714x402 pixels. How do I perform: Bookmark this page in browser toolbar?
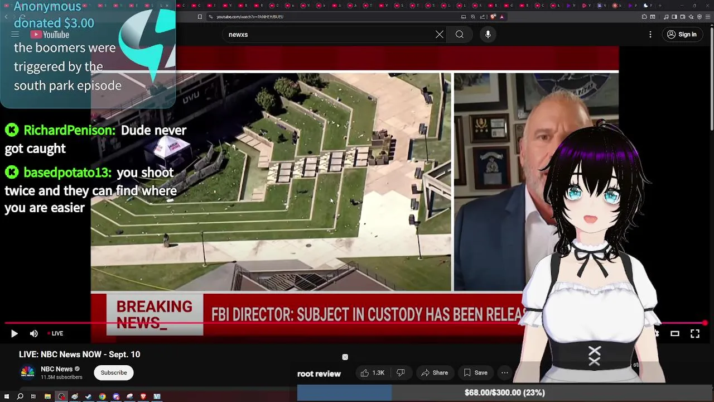click(x=200, y=17)
